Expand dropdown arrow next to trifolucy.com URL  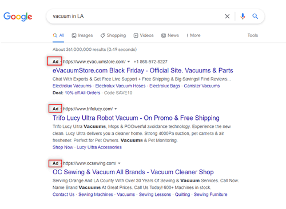116,109
